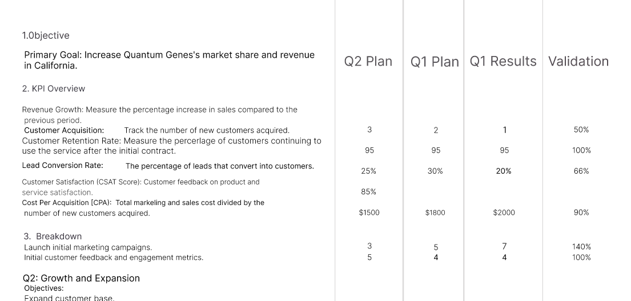Select the 3. Breakdown heading

point(53,236)
